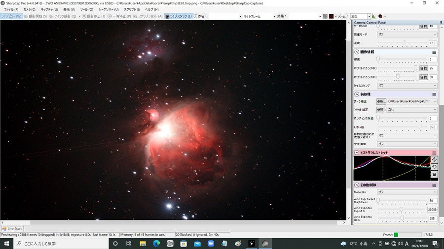Click the histogram auto-stretch lightning icon
Viewport: 444px width, 249px height.
[434, 159]
